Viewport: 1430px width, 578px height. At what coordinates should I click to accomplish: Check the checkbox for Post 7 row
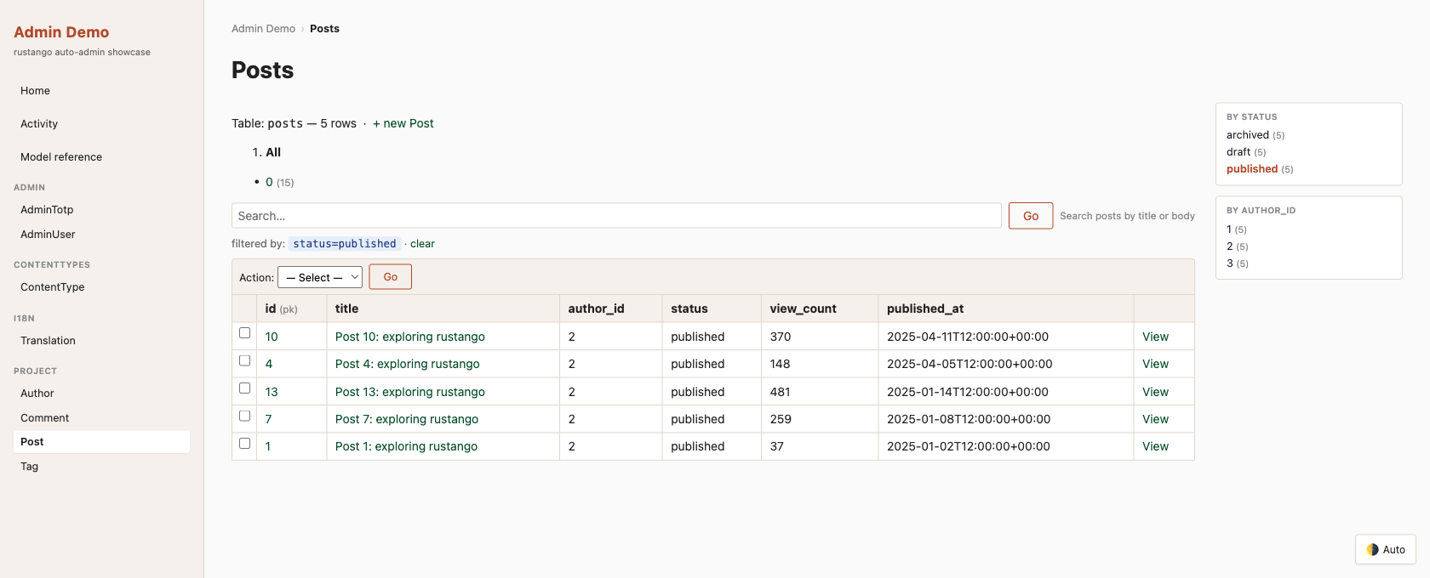click(x=244, y=416)
